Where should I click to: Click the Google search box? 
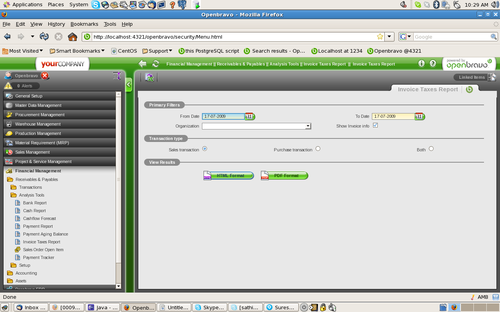tap(452, 37)
